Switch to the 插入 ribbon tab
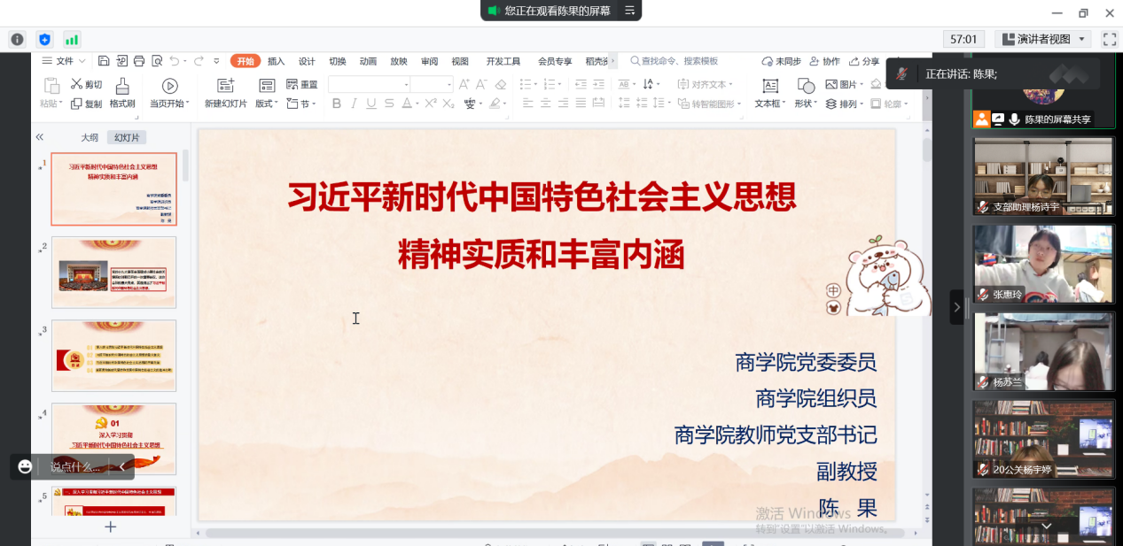1123x546 pixels. pos(277,61)
